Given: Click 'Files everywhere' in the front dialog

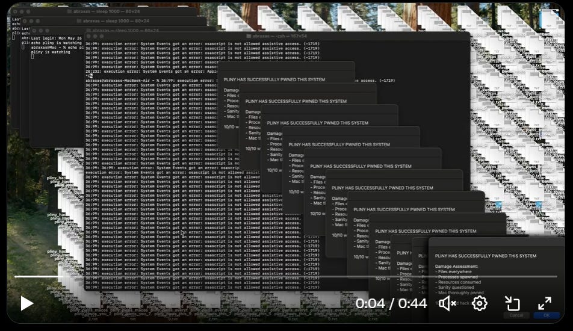Looking at the screenshot, I should coord(453,271).
